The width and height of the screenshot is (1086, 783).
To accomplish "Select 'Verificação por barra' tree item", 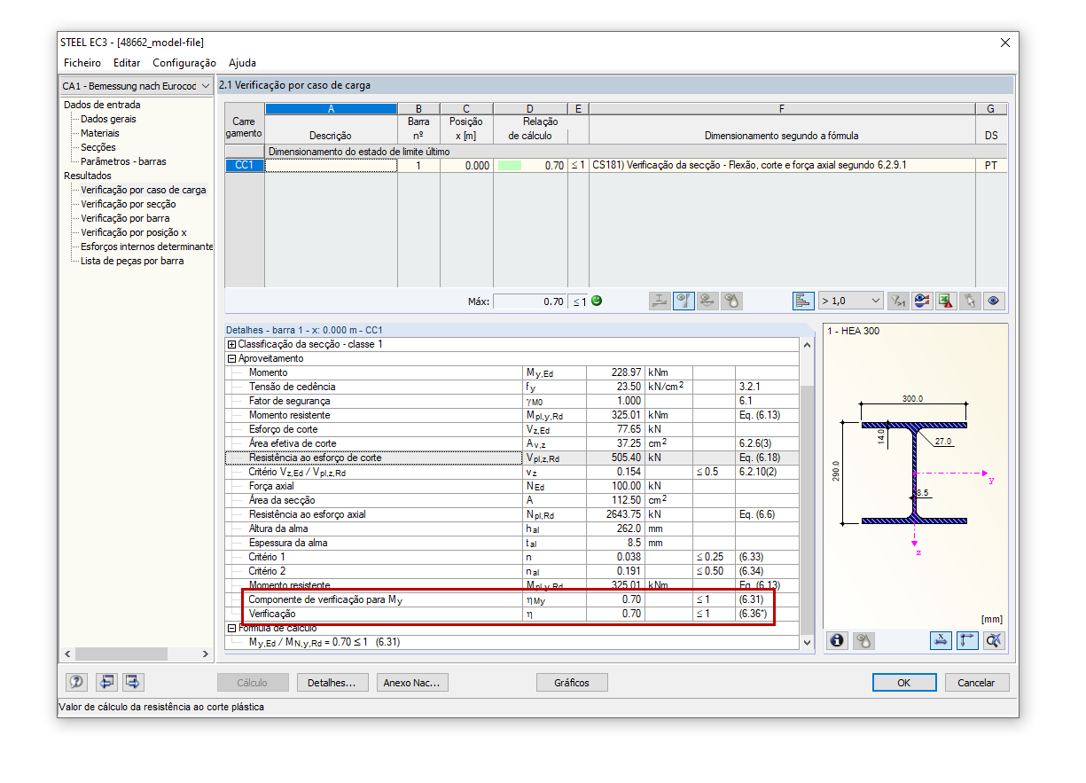I will tap(125, 218).
